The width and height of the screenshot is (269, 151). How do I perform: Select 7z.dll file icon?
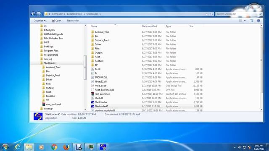[92, 69]
